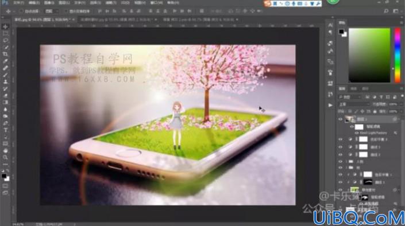Select the Clone Stamp tool
405x226 pixels.
(5, 82)
